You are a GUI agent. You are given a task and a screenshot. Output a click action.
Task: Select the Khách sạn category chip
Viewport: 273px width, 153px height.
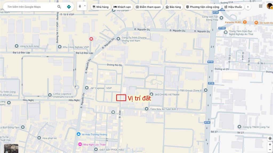pyautogui.click(x=122, y=7)
